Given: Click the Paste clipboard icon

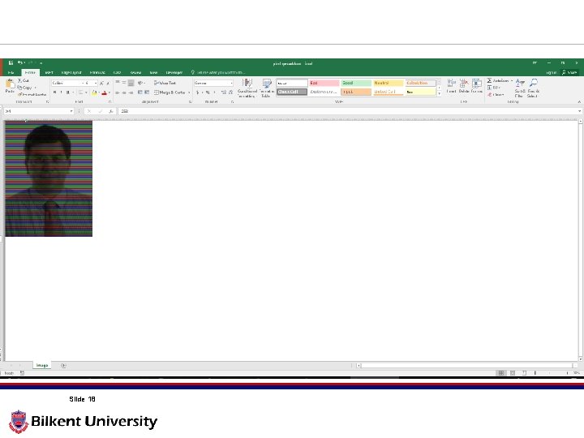Looking at the screenshot, I should click(x=10, y=84).
